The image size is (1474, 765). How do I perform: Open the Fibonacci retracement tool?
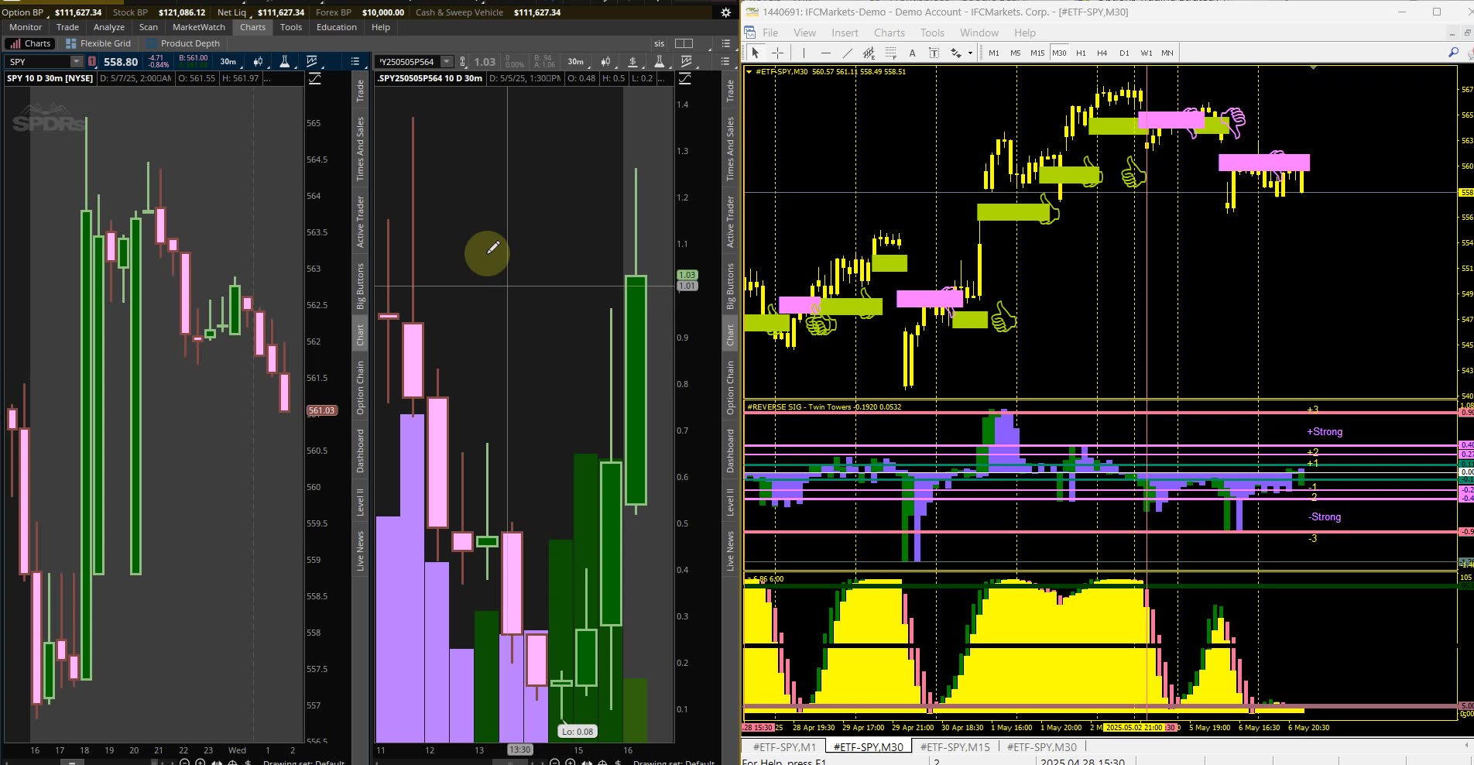coord(891,53)
